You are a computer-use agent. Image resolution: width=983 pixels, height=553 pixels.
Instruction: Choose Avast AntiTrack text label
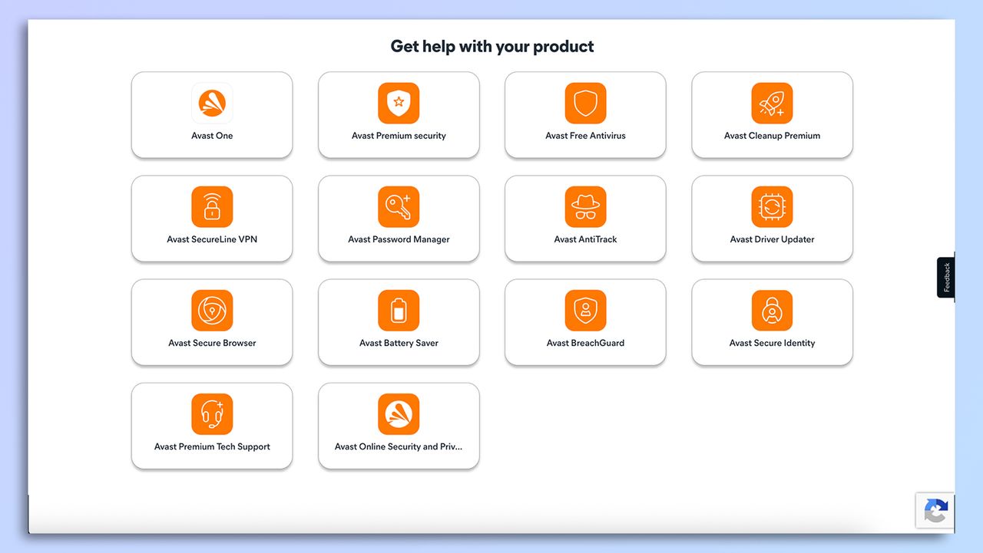click(x=585, y=239)
